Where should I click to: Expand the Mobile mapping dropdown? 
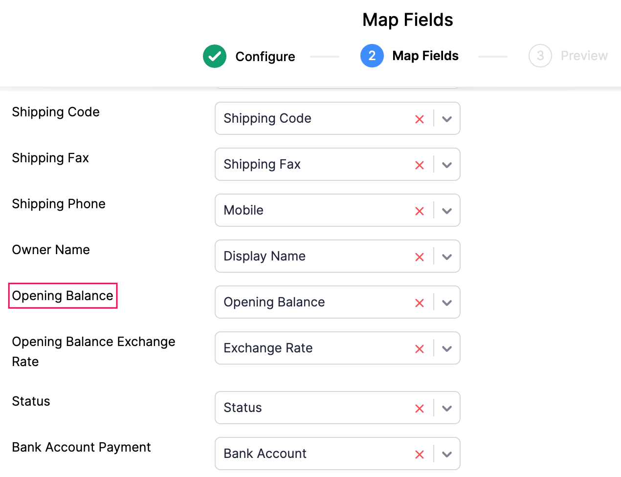446,211
